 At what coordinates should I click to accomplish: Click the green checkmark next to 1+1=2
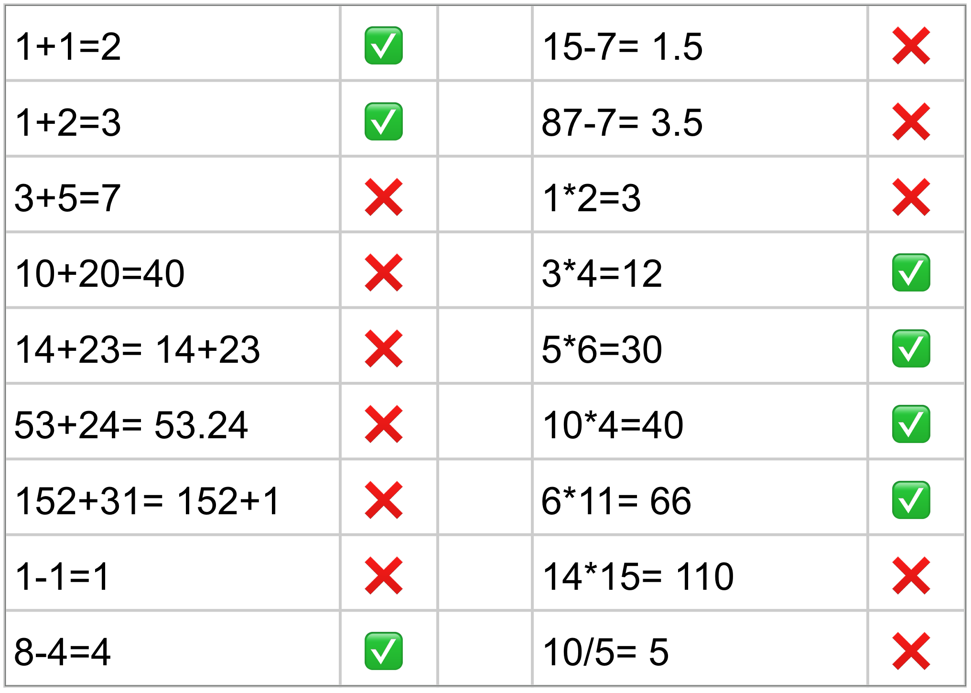pyautogui.click(x=383, y=45)
